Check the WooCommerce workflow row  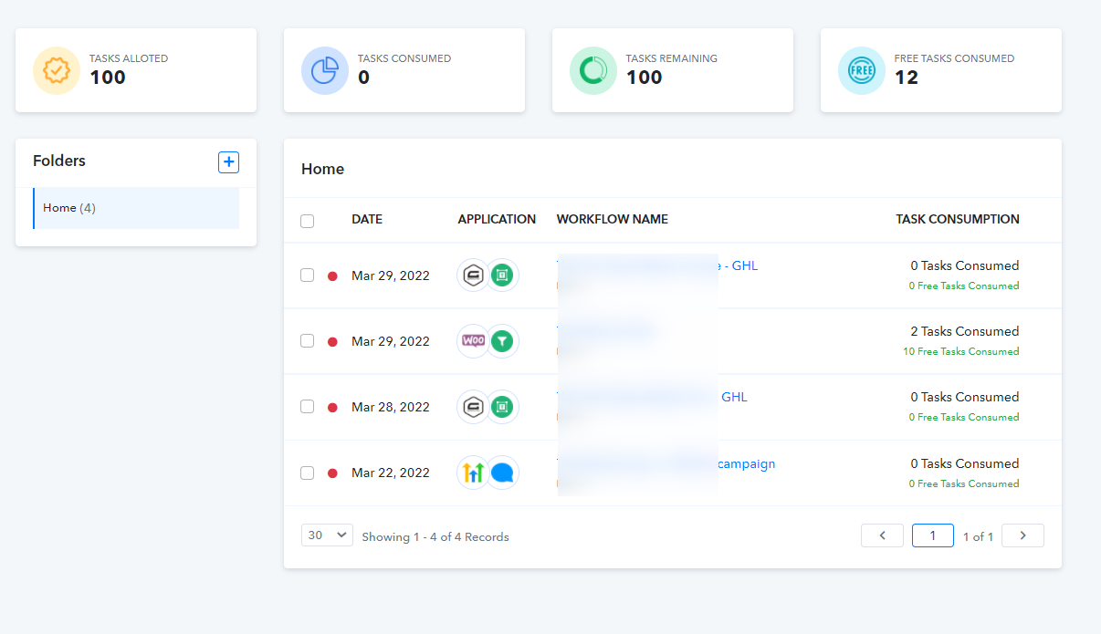pos(308,341)
